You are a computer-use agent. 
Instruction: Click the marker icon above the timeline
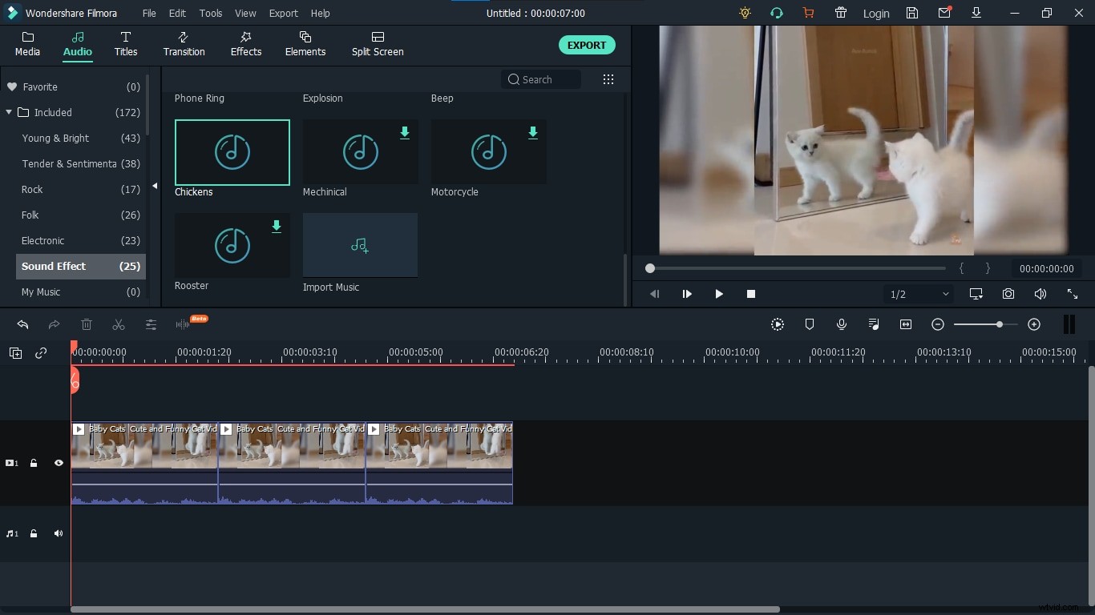coord(810,324)
